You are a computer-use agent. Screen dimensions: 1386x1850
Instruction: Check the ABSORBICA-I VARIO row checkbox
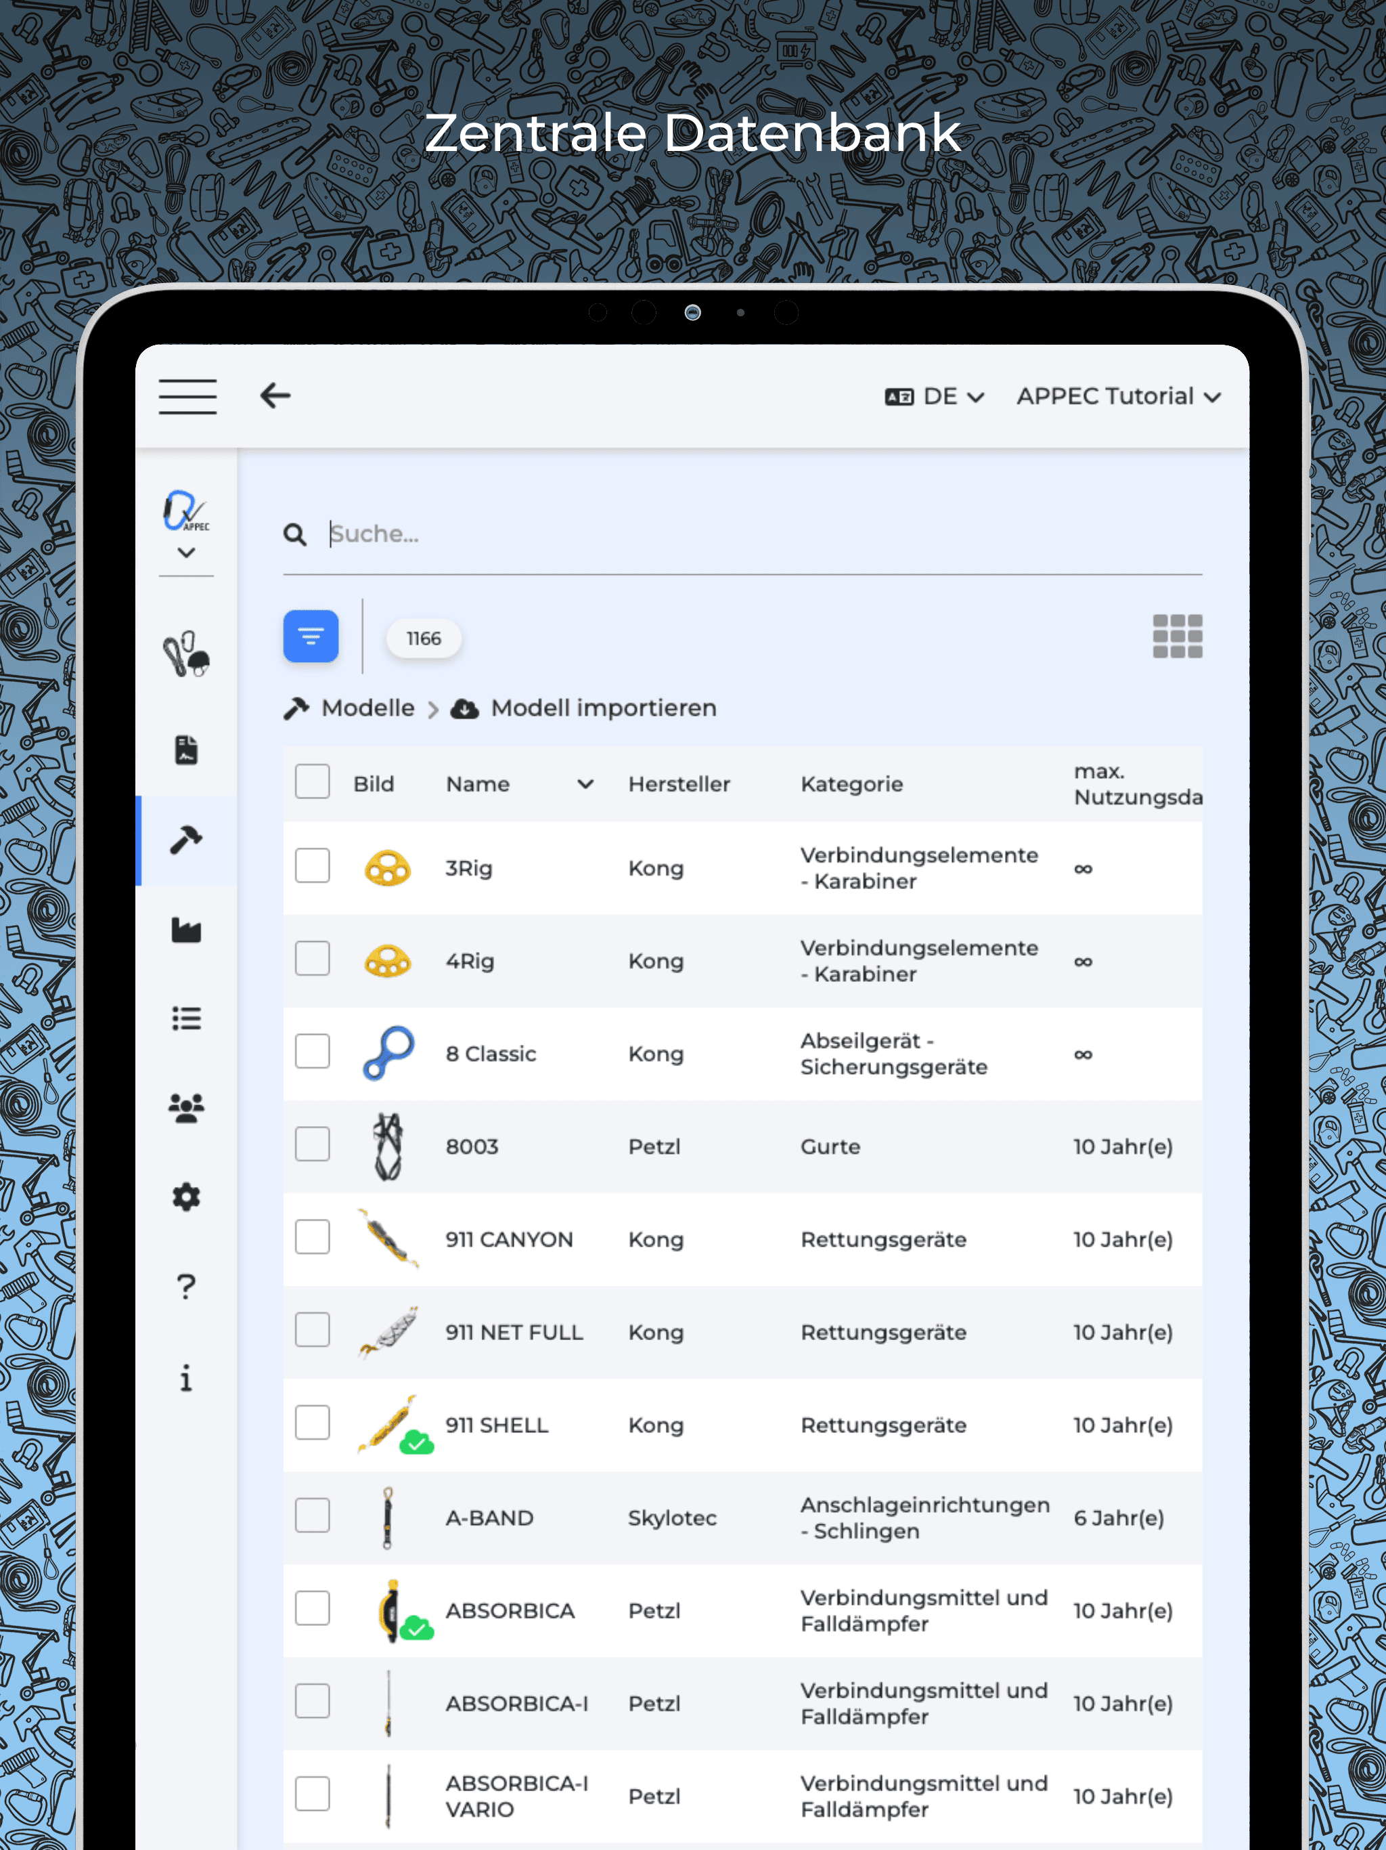tap(313, 1794)
